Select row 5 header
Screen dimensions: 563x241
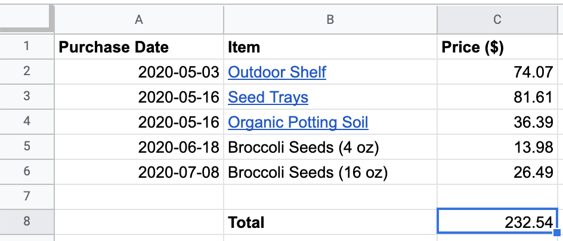(x=27, y=148)
